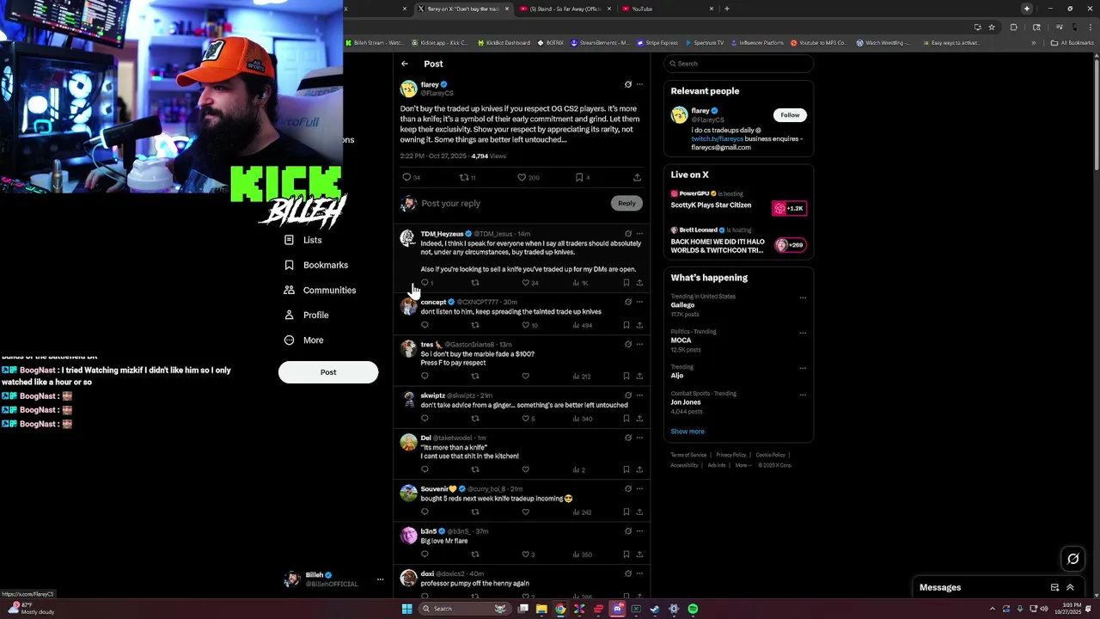Reply to concept's comment
Screen dimensions: 1100x619
(x=425, y=325)
